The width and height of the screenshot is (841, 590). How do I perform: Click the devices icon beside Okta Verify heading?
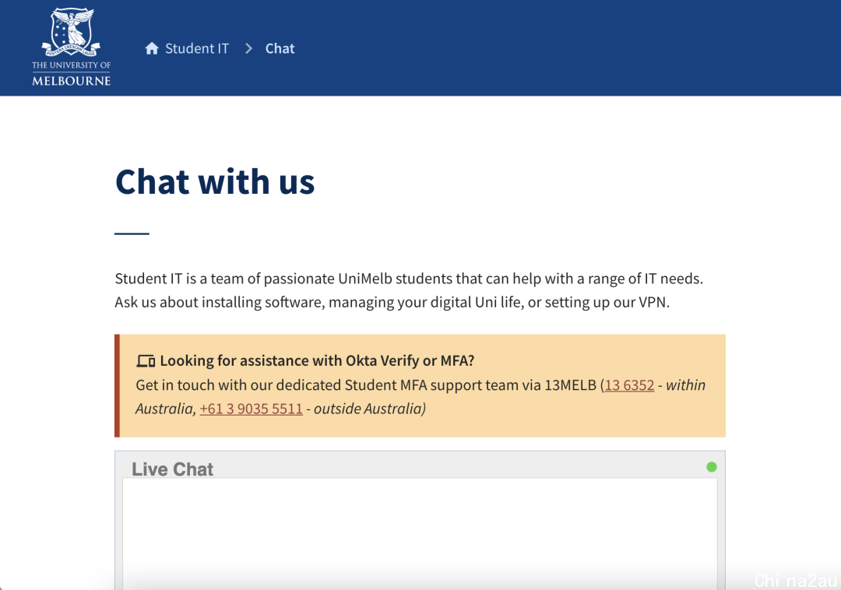click(146, 360)
